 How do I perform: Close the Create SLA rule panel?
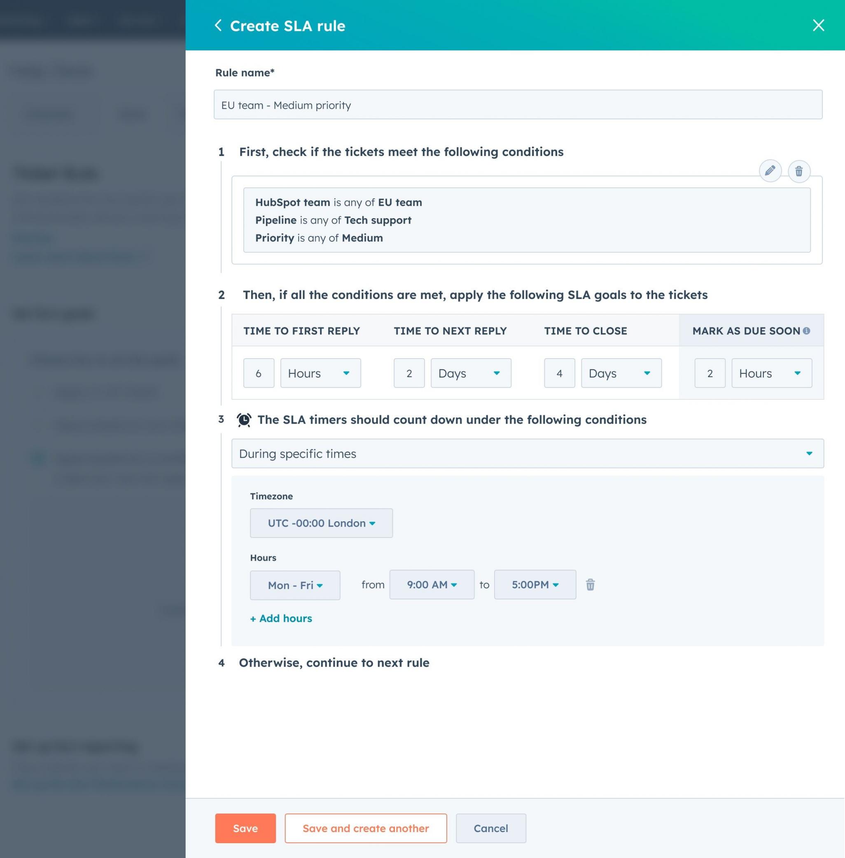[x=818, y=25]
